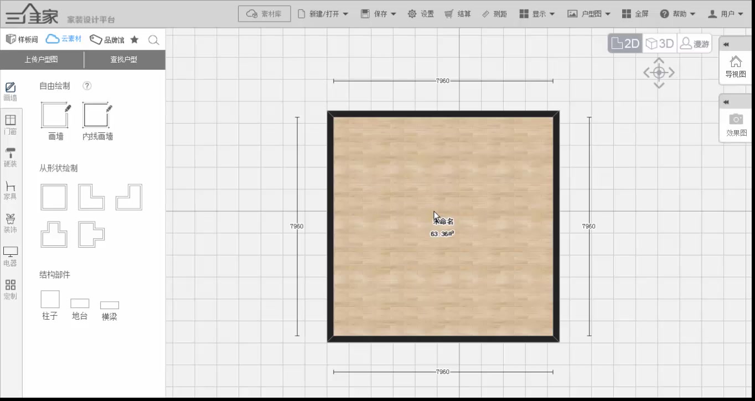Viewport: 755px width, 401px height.
Task: Switch to the 品牌馆 tab
Action: [107, 39]
